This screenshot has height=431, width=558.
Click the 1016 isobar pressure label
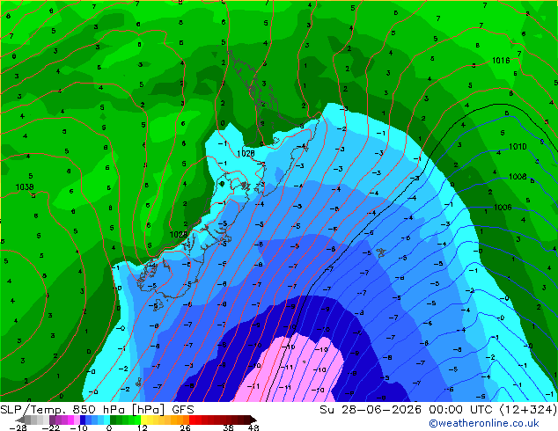(501, 61)
